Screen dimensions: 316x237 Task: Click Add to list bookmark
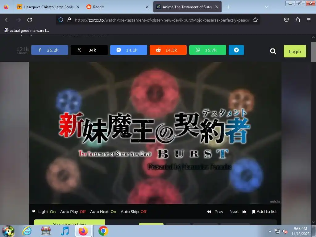coord(264,212)
